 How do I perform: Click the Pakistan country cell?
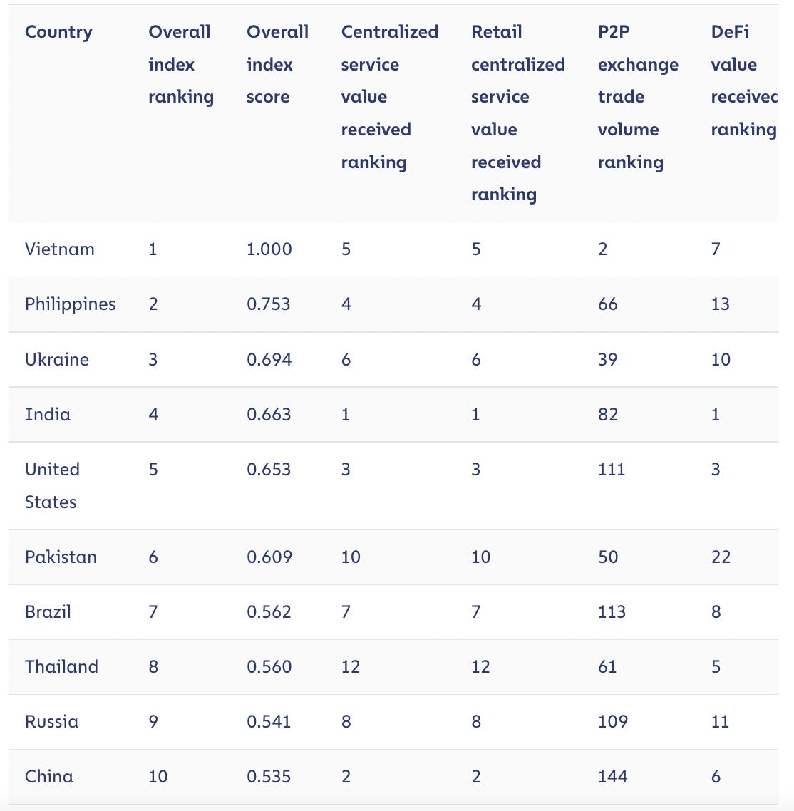pyautogui.click(x=61, y=557)
